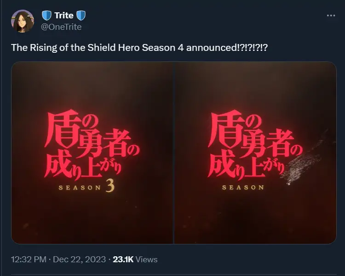Screen dimensions: 345x276
Task: Open the right image with blank Season
Action: coord(255,153)
